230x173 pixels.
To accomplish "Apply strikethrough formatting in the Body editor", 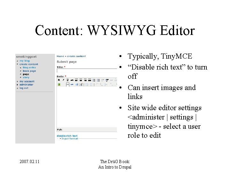I will pos(72,80).
